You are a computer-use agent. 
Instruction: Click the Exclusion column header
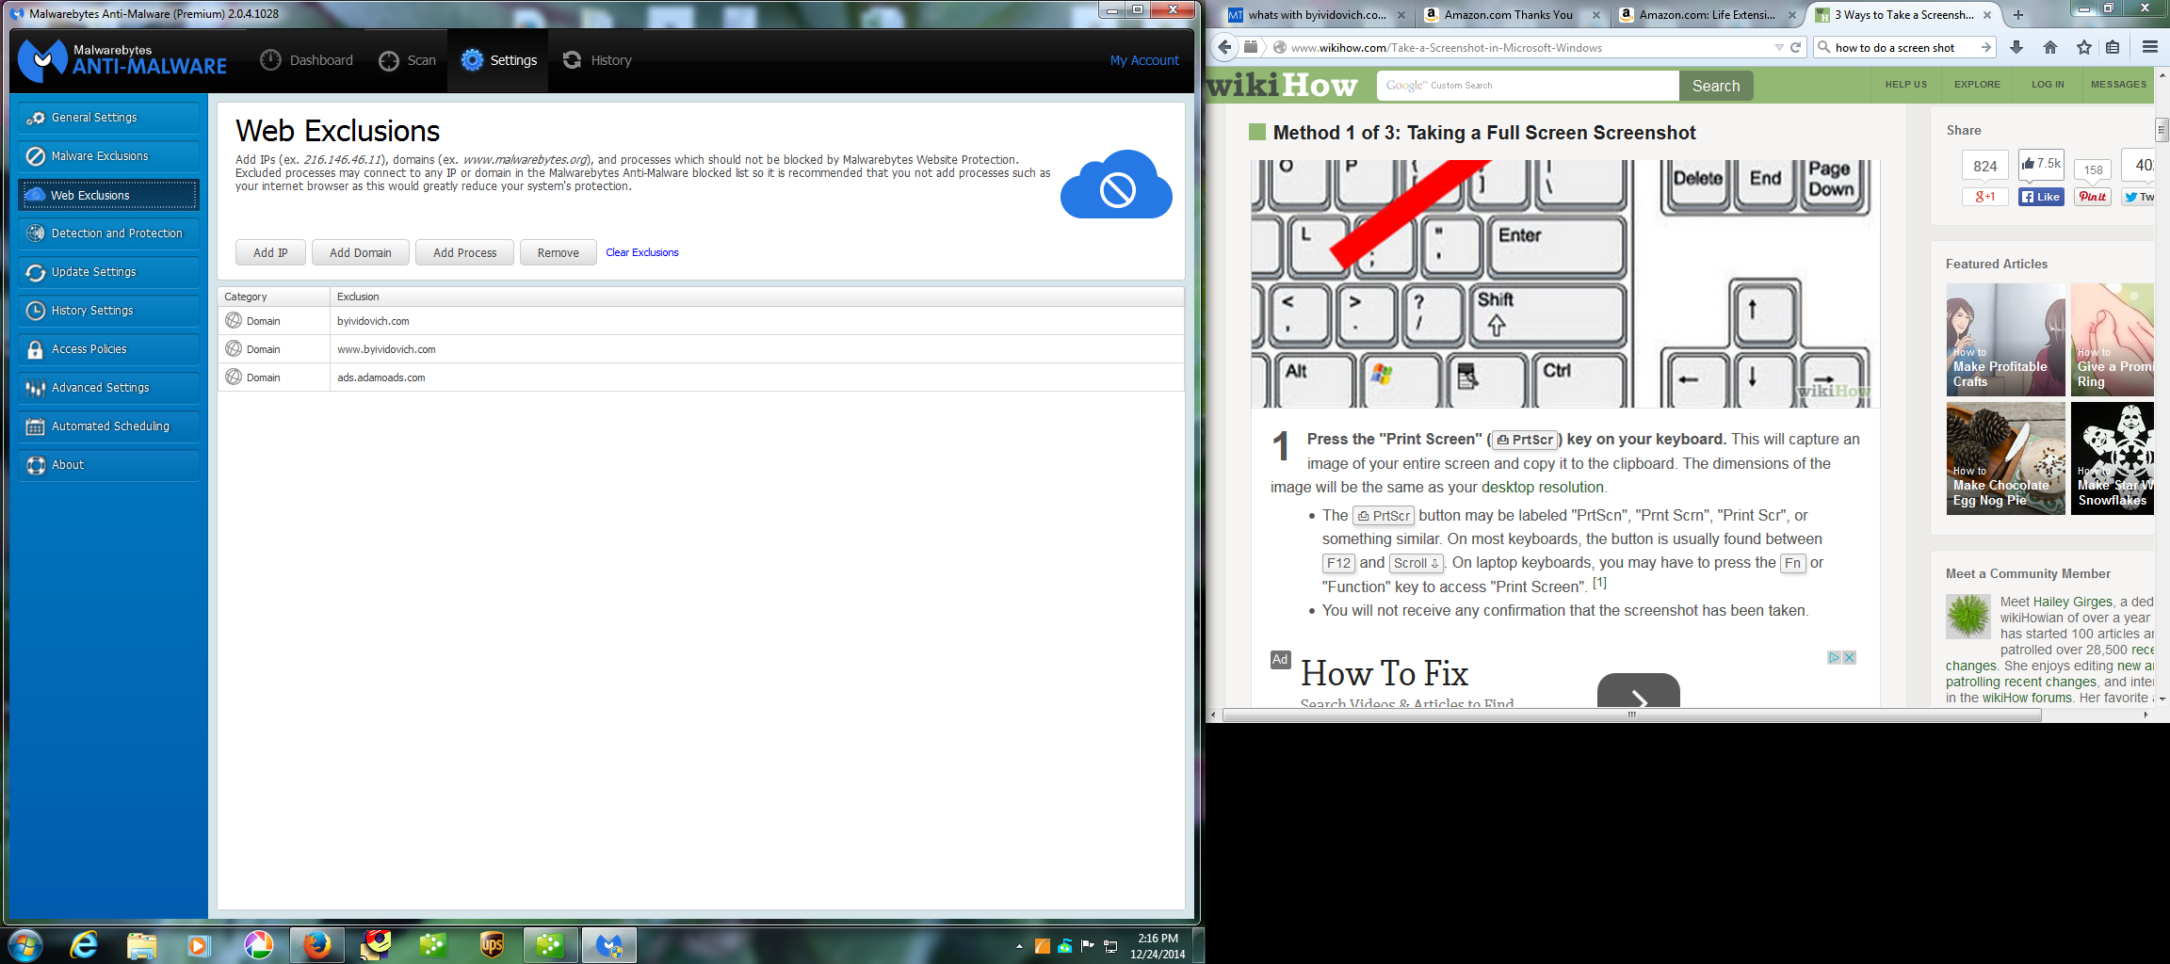[757, 297]
